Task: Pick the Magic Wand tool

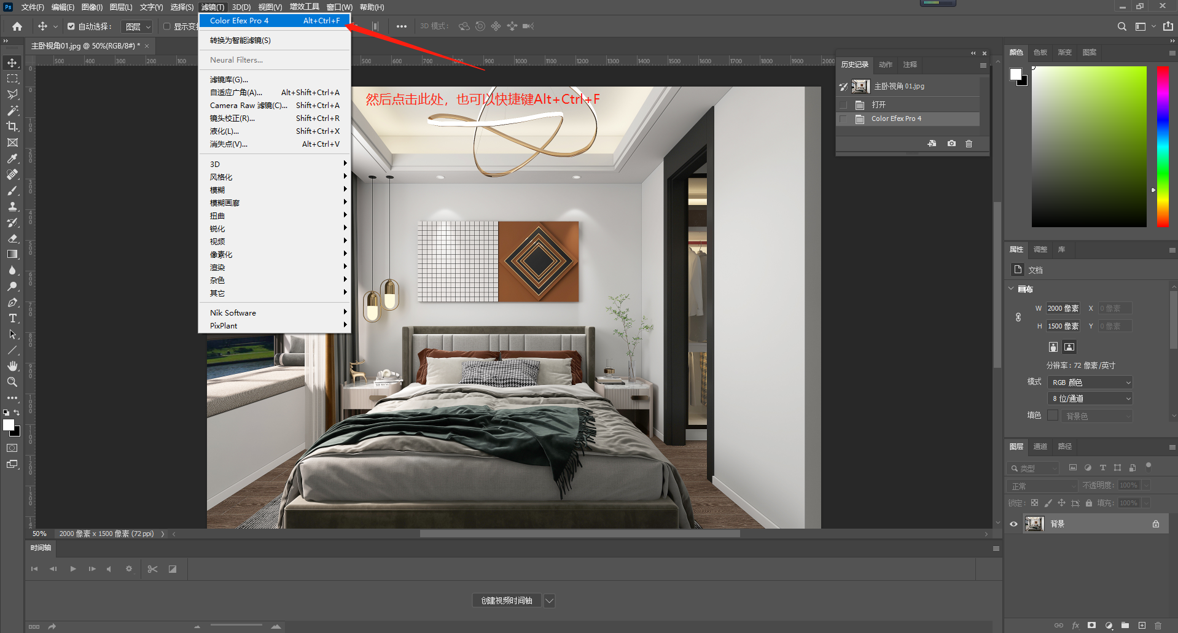Action: [12, 111]
